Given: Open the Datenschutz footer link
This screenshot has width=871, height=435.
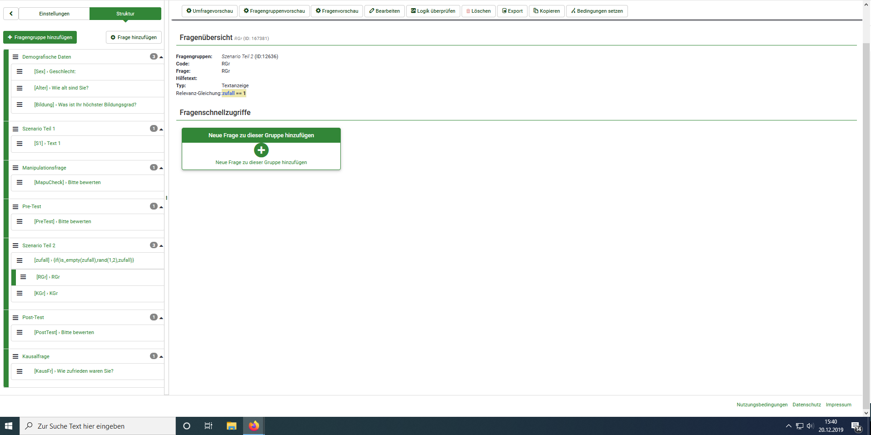Looking at the screenshot, I should coord(806,405).
